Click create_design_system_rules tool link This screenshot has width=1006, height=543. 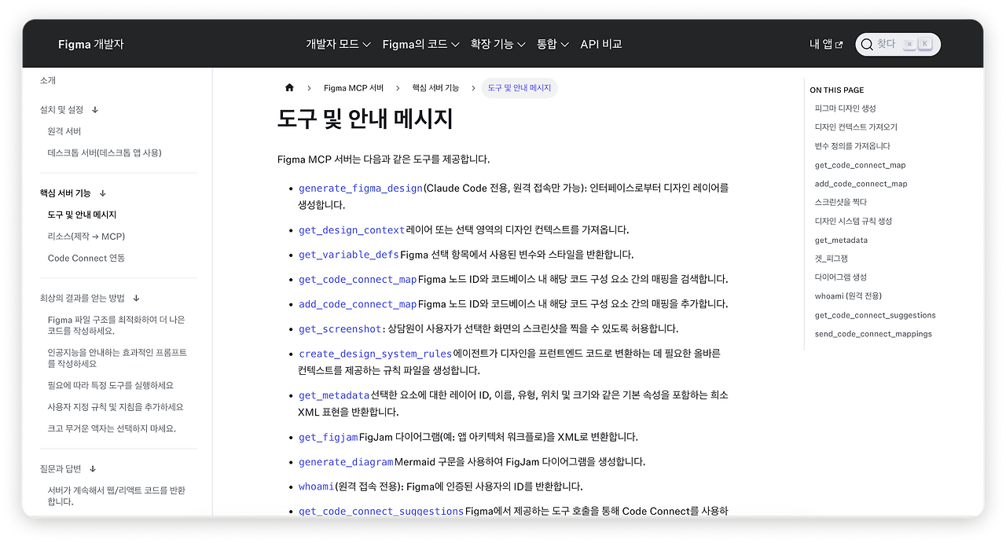376,354
